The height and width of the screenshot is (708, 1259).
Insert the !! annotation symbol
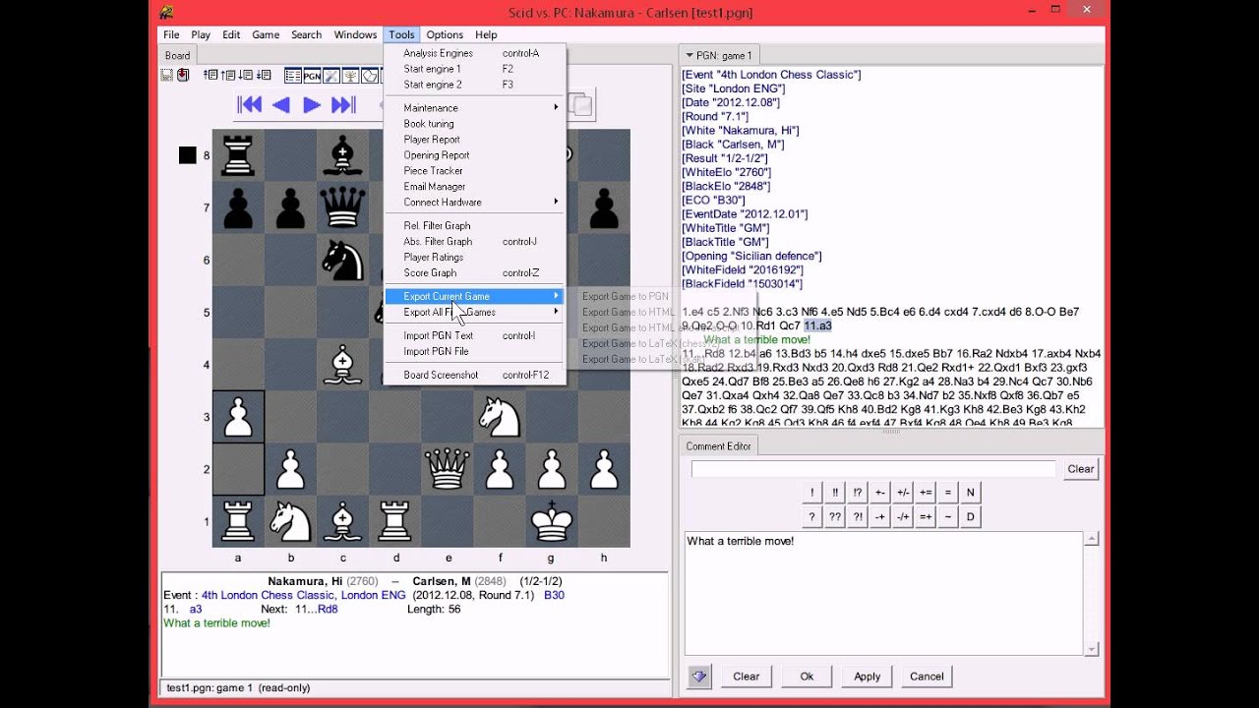(x=835, y=493)
